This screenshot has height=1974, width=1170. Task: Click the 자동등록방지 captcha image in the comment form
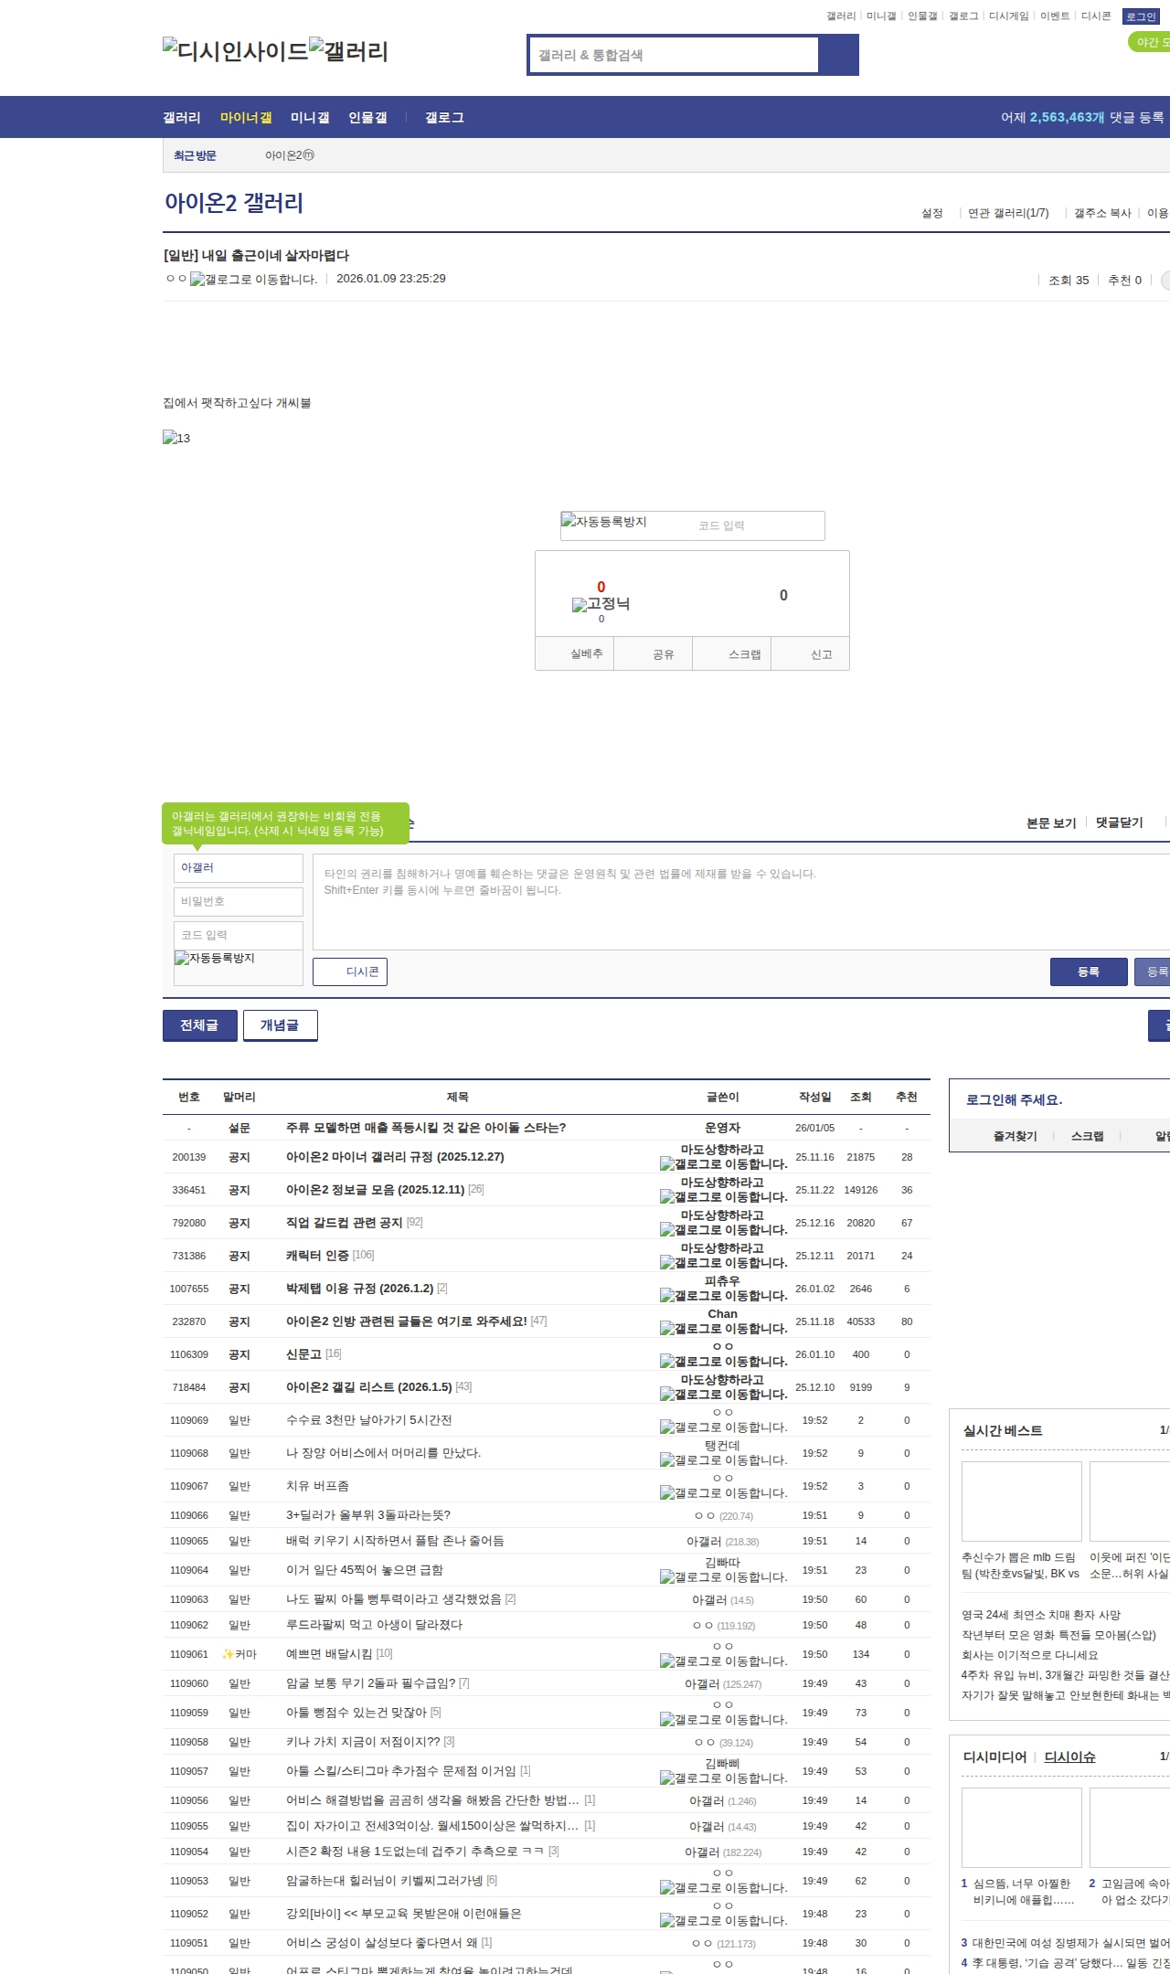215,958
